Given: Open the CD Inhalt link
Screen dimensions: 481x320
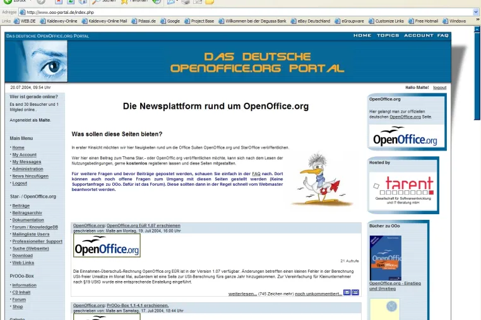Looking at the screenshot, I should coord(21,292).
